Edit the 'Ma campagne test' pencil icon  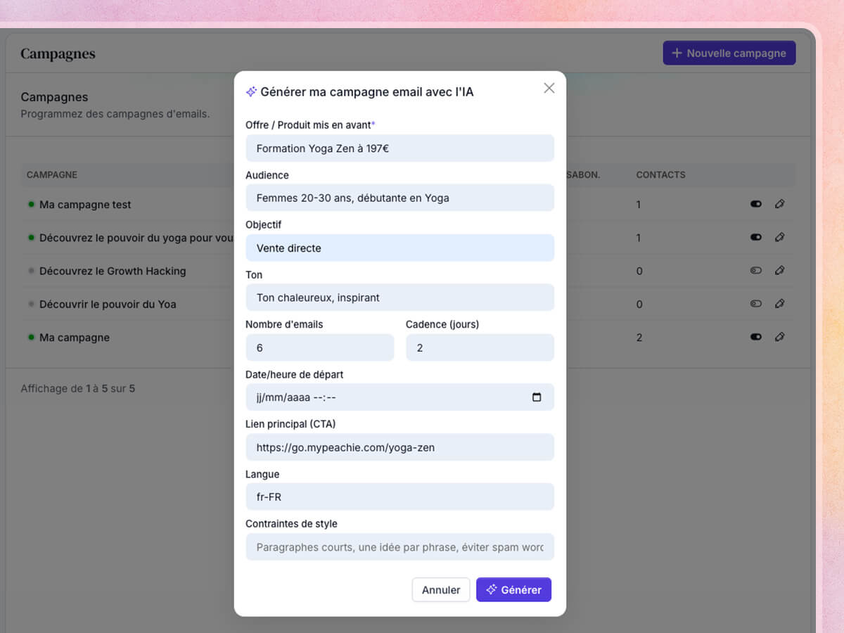pos(779,204)
